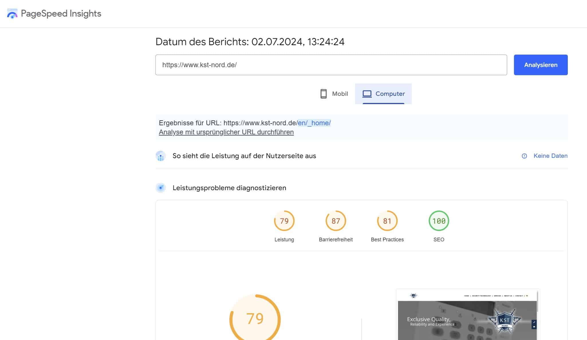
Task: Click the highlighted en/_home/ URL text
Action: tap(314, 123)
